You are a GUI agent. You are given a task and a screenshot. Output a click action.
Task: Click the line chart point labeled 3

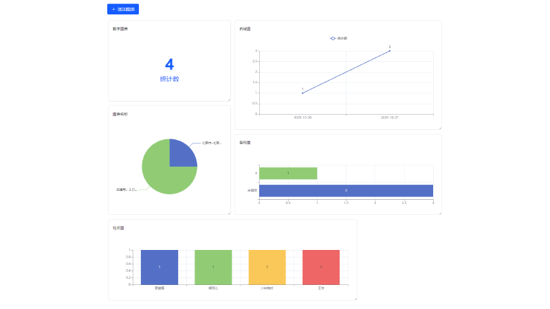tap(390, 51)
